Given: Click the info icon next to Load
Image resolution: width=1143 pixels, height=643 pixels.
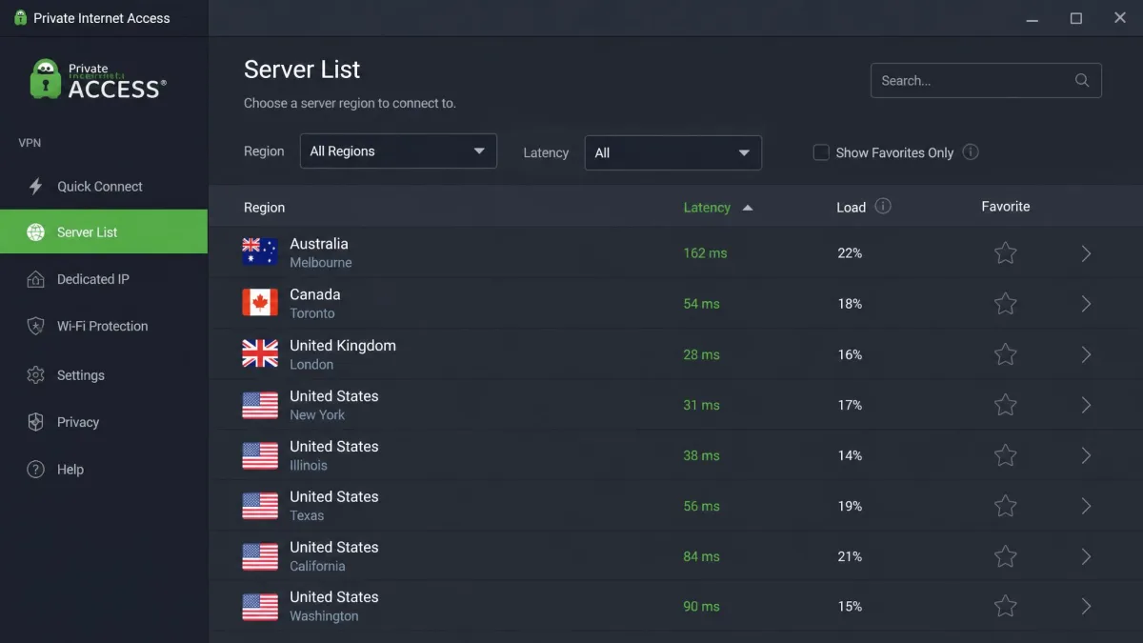Looking at the screenshot, I should pos(883,207).
